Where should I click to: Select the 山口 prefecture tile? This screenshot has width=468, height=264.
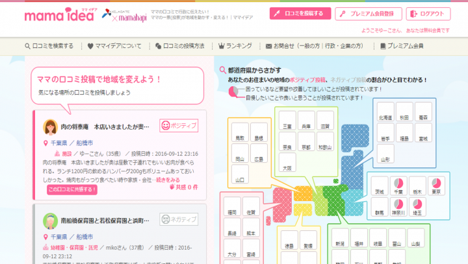(240, 174)
